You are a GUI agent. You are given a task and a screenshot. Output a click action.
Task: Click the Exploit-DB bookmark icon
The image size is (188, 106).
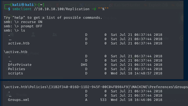(145, 5)
